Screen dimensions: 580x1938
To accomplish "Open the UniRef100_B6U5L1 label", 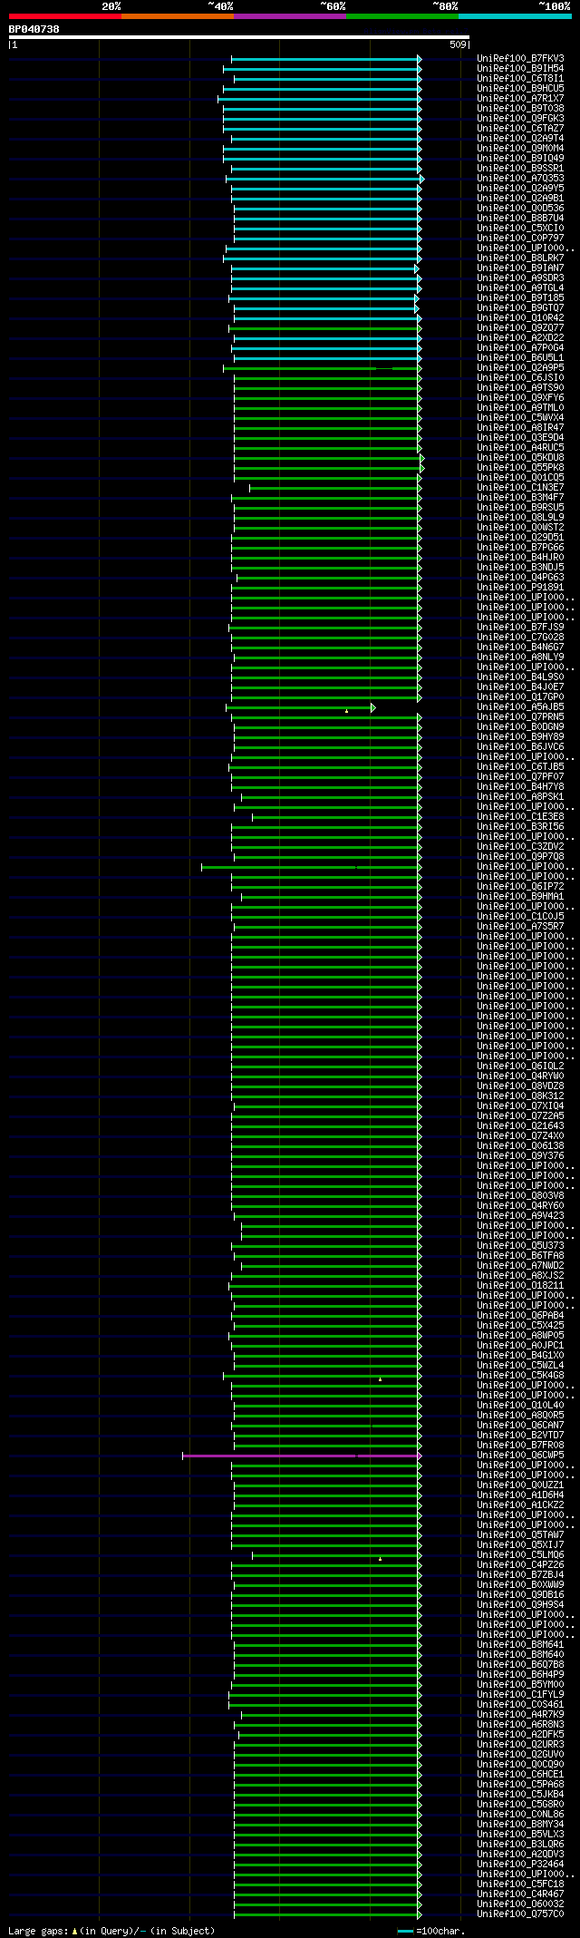I will pos(520,358).
